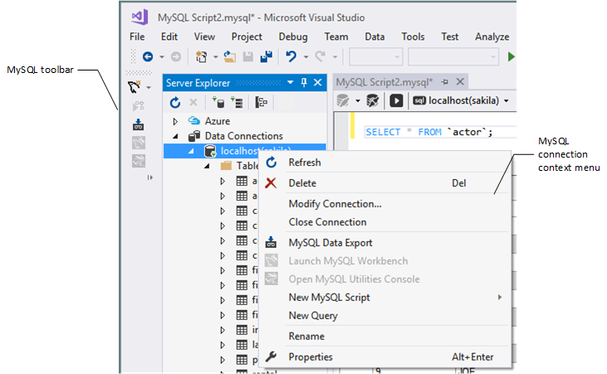Choose Rename in context menu
This screenshot has height=374, width=607.
point(385,336)
